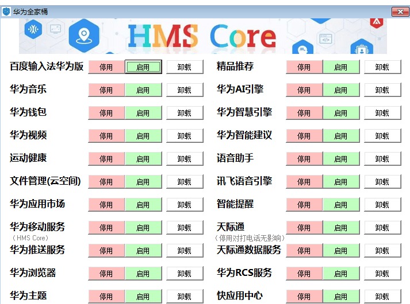Uninstall 华为智慧引擎 using 卸载
Viewport: 410px width, 304px height.
coord(382,113)
